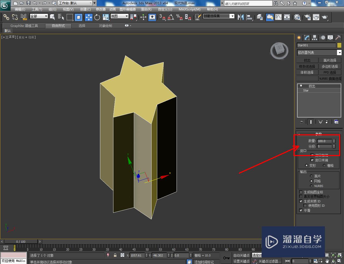Click the 样条线选择 modifier button

click(x=307, y=66)
